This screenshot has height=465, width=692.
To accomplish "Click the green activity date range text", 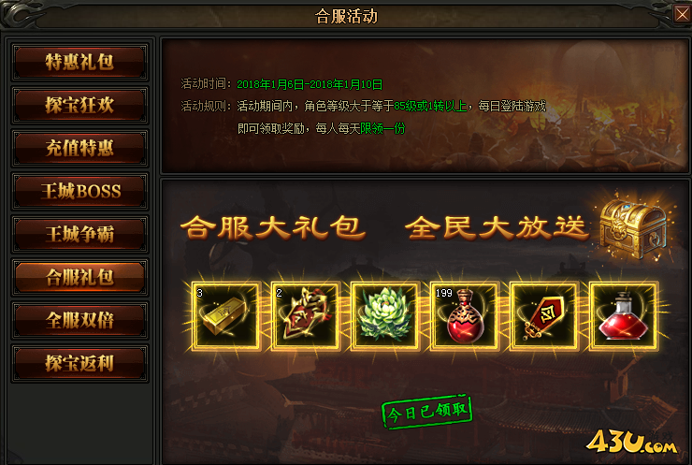I will pos(310,84).
